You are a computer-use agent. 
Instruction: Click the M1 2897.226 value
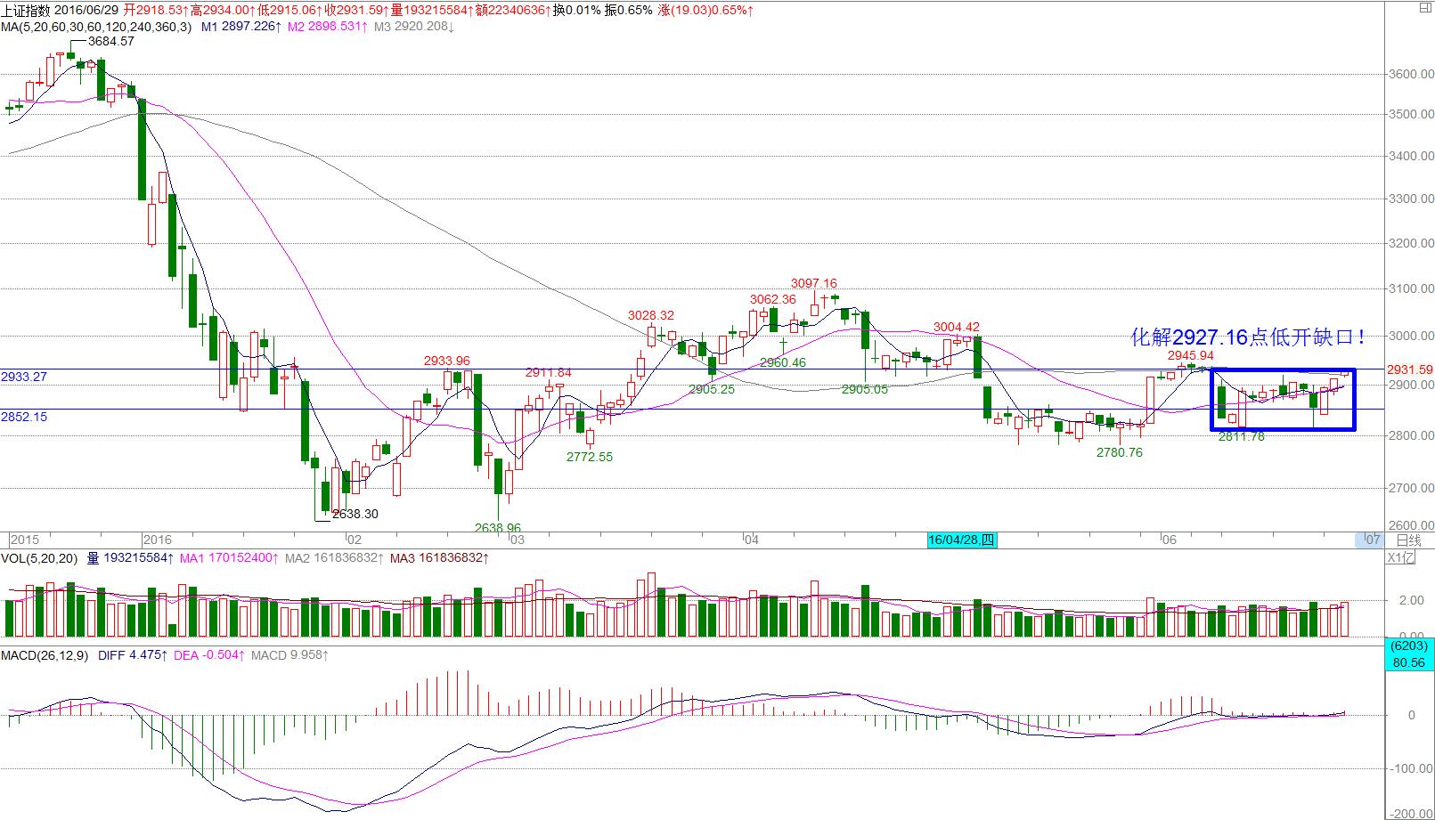(x=242, y=27)
